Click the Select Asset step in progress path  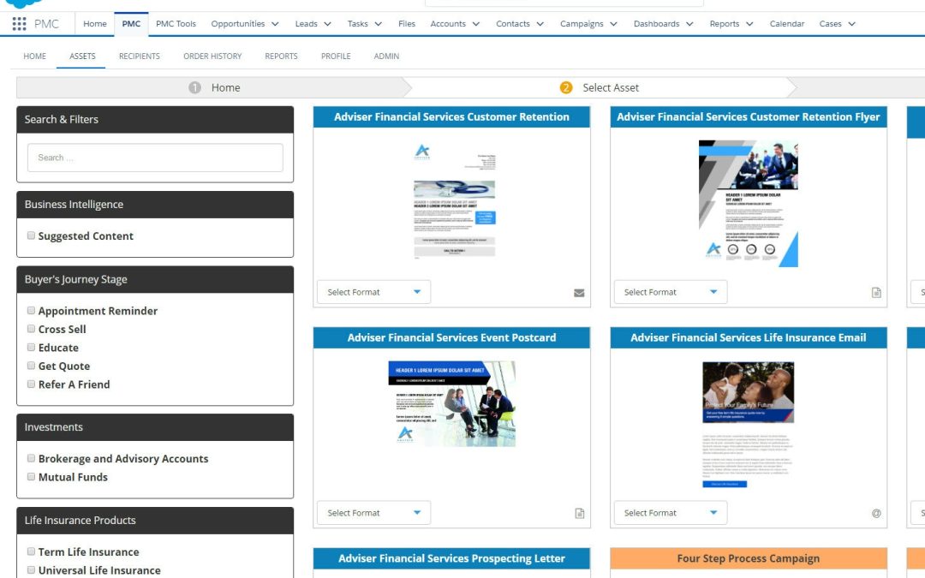pos(600,87)
